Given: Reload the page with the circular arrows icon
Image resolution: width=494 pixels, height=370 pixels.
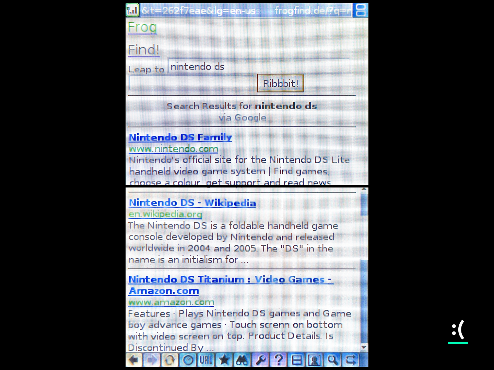Looking at the screenshot, I should point(170,360).
